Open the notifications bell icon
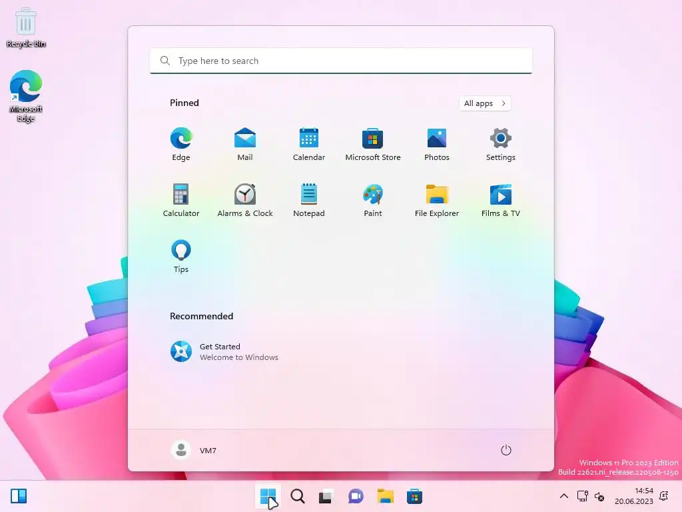 (x=664, y=496)
